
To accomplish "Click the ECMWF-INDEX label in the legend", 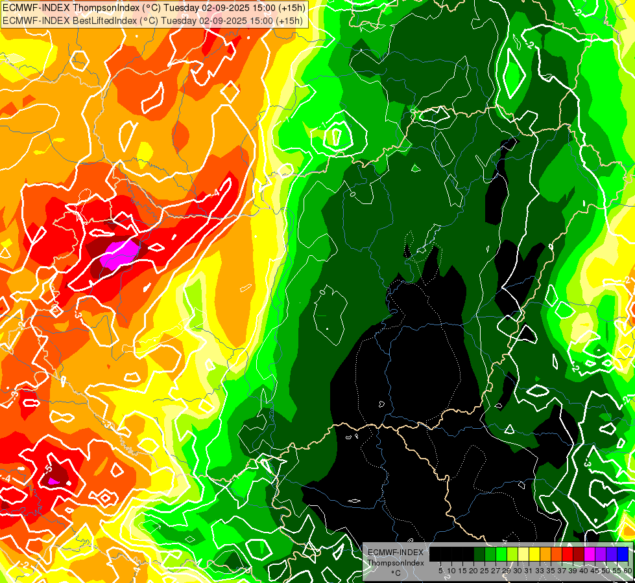I will coord(395,553).
